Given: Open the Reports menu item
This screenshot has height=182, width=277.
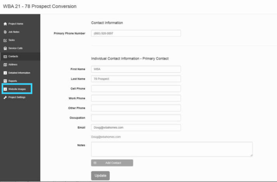Looking at the screenshot, I should click(x=13, y=81).
